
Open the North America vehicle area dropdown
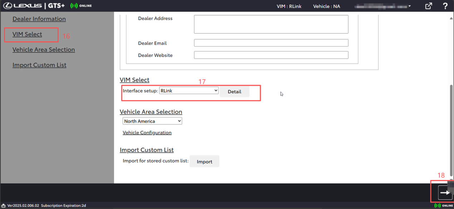152,121
